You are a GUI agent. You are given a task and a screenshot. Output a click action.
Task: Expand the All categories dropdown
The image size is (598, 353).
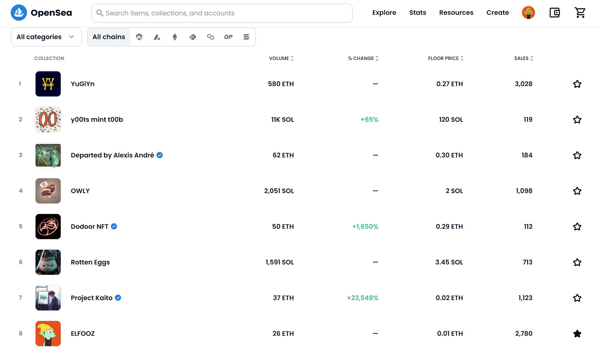(x=46, y=37)
